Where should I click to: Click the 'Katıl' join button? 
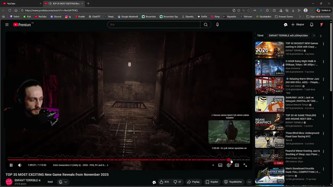(x=50, y=182)
